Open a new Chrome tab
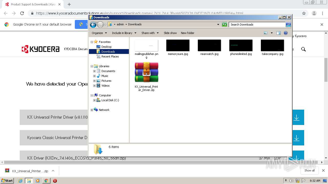This screenshot has height=184, width=328. pos(69,4)
